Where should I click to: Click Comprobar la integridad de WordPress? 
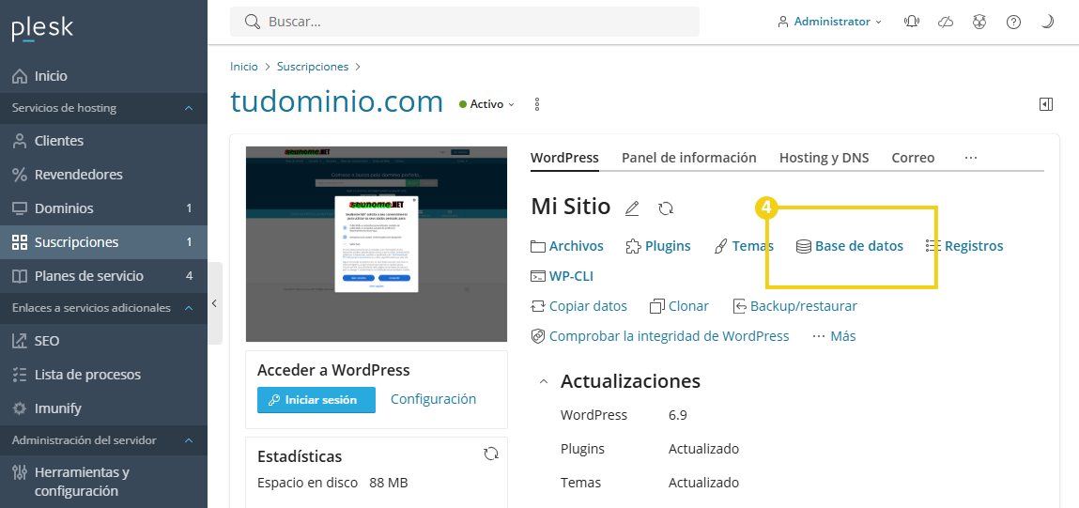point(660,336)
